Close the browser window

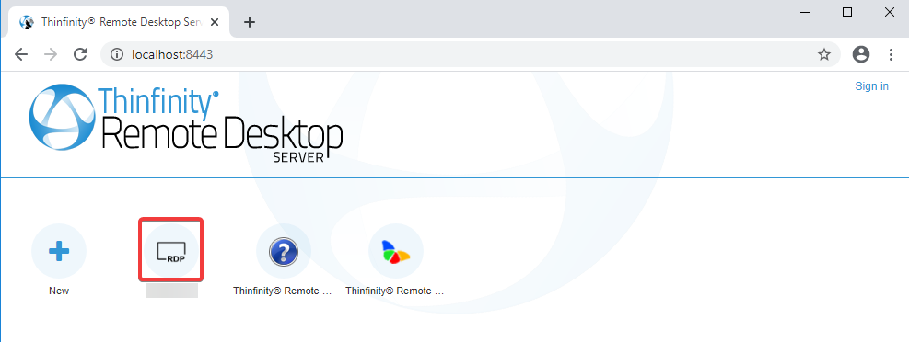(x=890, y=12)
